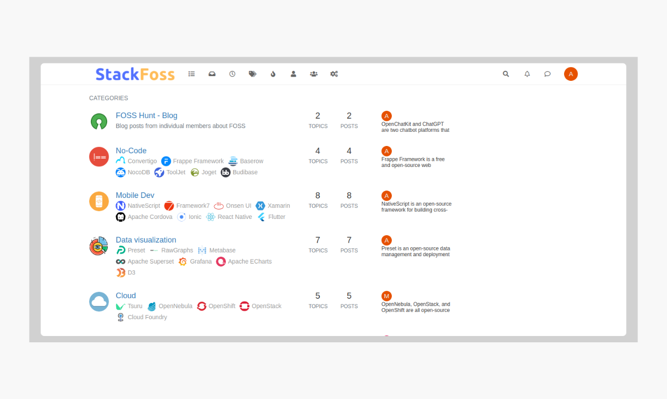Click the search magnifier icon

(506, 74)
